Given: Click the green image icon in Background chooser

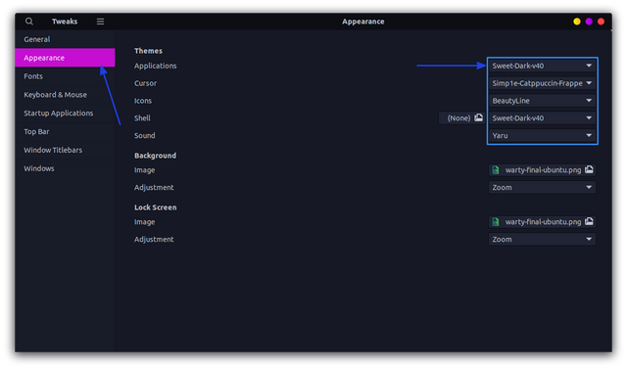Looking at the screenshot, I should (496, 169).
